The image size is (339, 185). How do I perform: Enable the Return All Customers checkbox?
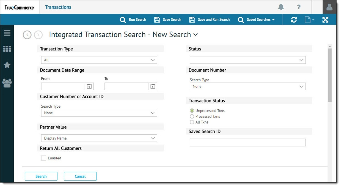43,158
